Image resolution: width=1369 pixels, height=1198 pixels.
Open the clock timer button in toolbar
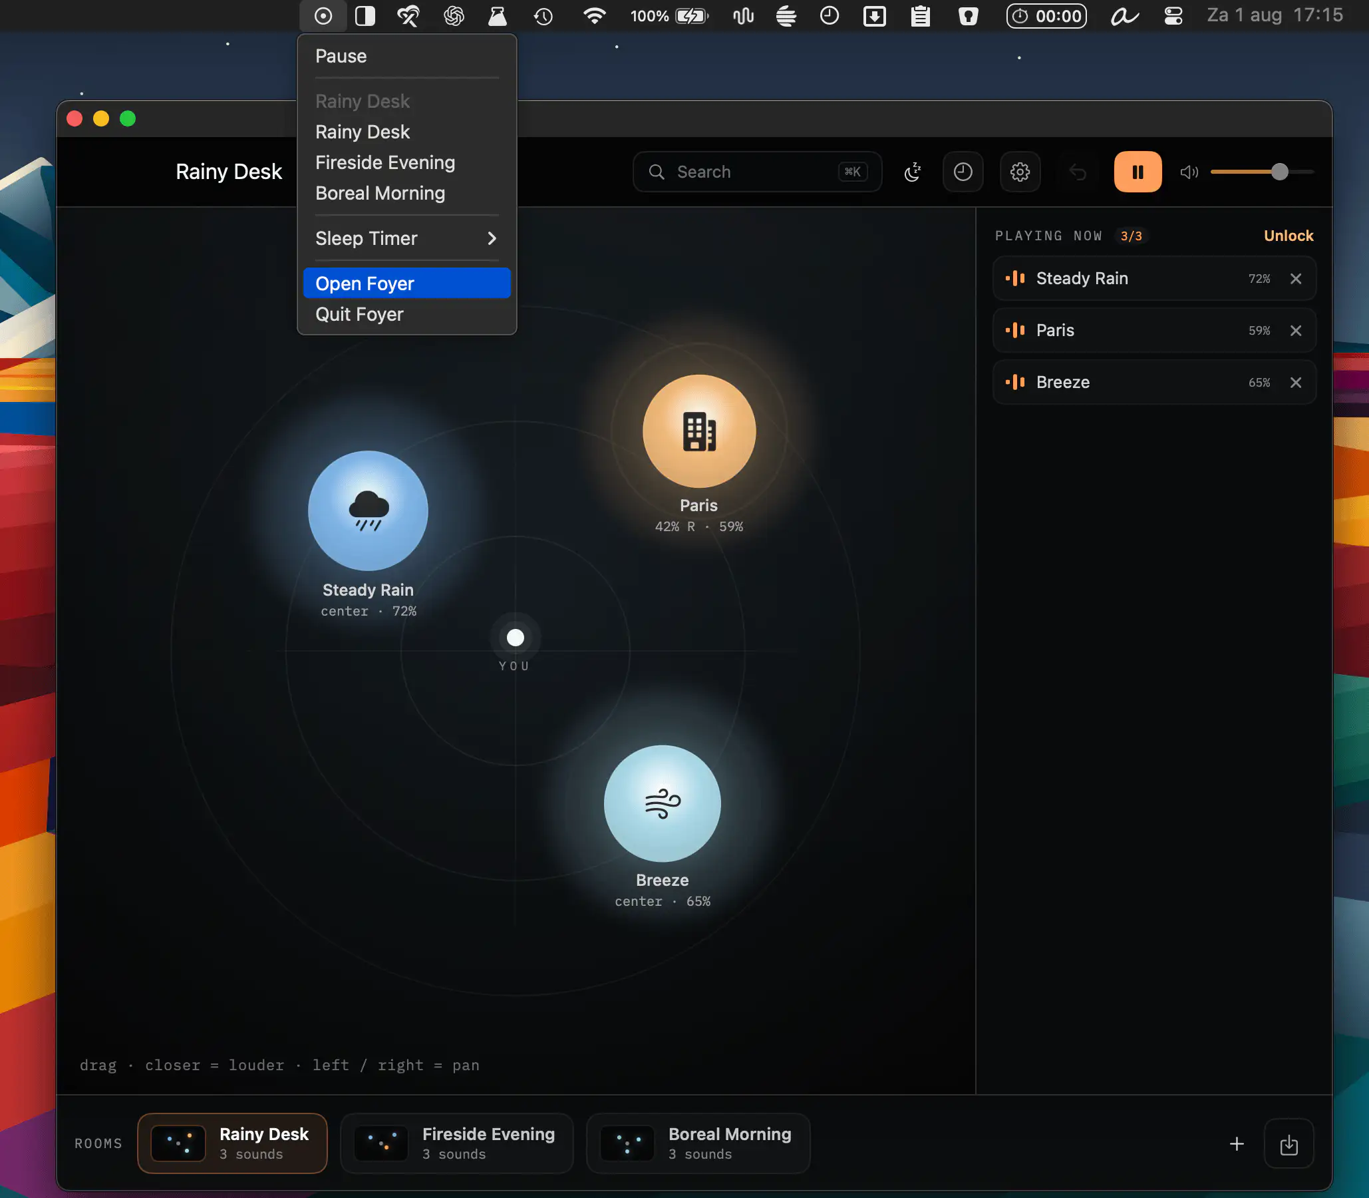963,172
